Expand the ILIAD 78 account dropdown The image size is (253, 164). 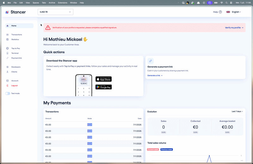[x=55, y=12]
